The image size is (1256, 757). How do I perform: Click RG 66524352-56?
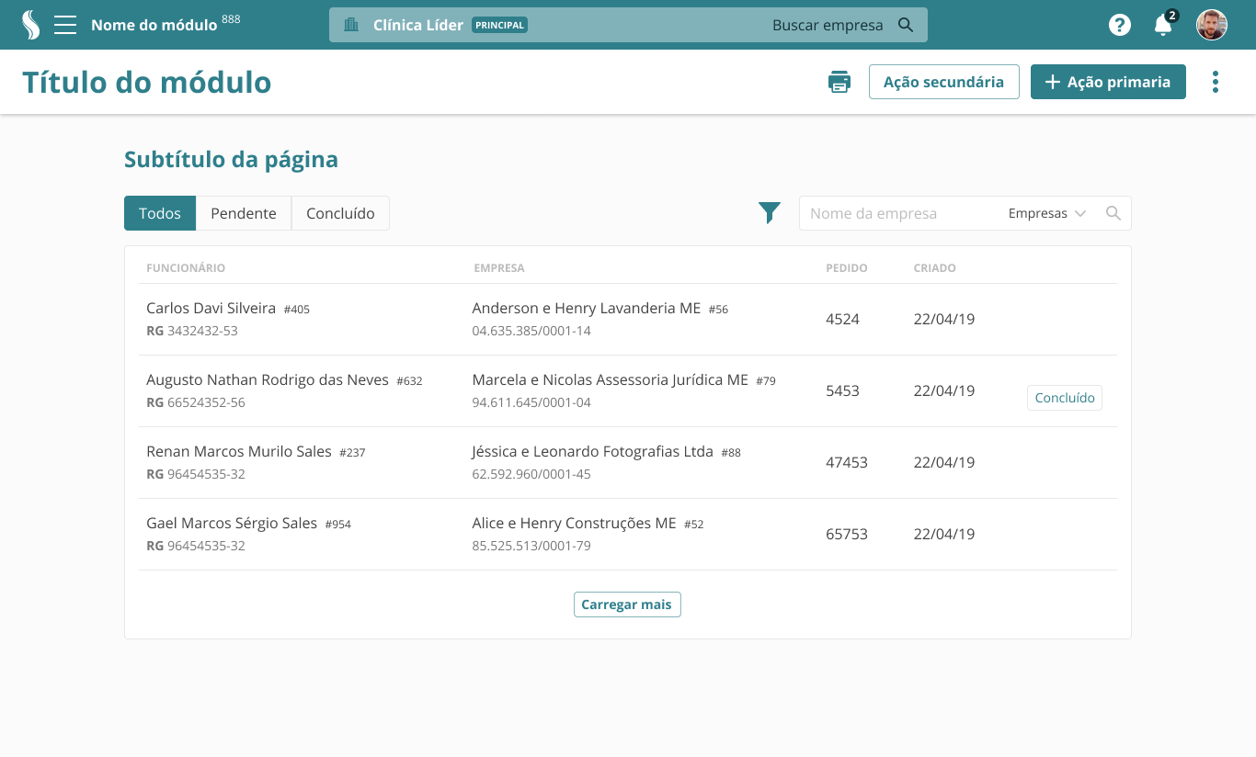coord(196,402)
